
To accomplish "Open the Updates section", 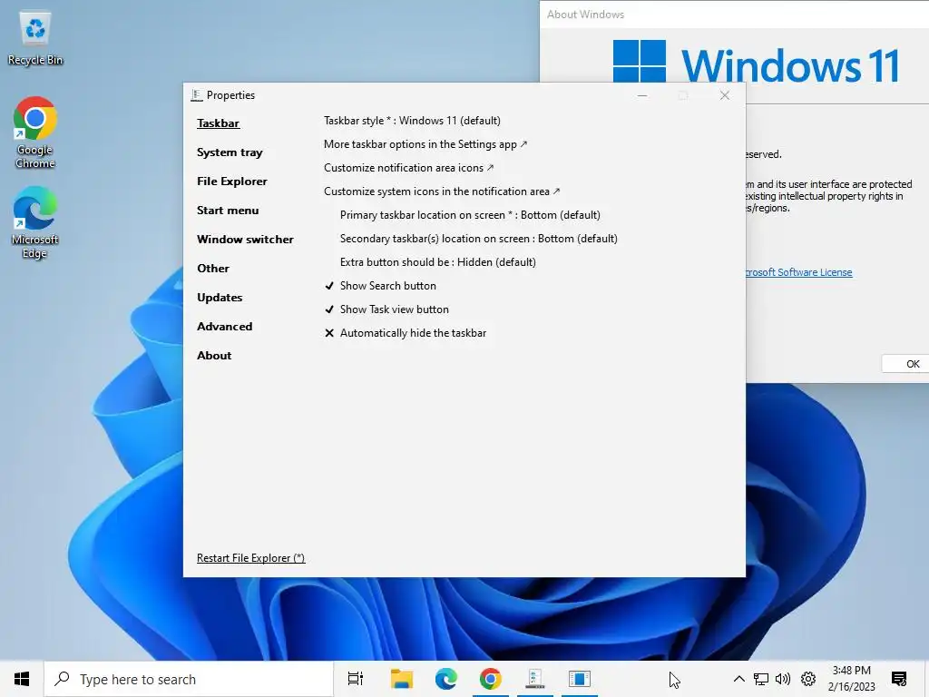I will (x=220, y=298).
